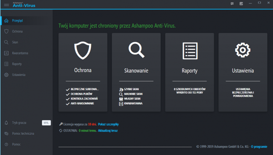Viewport: 273px width, 155px height.
Task: Click the Ochrona plików checkmark
Action: (x=68, y=94)
